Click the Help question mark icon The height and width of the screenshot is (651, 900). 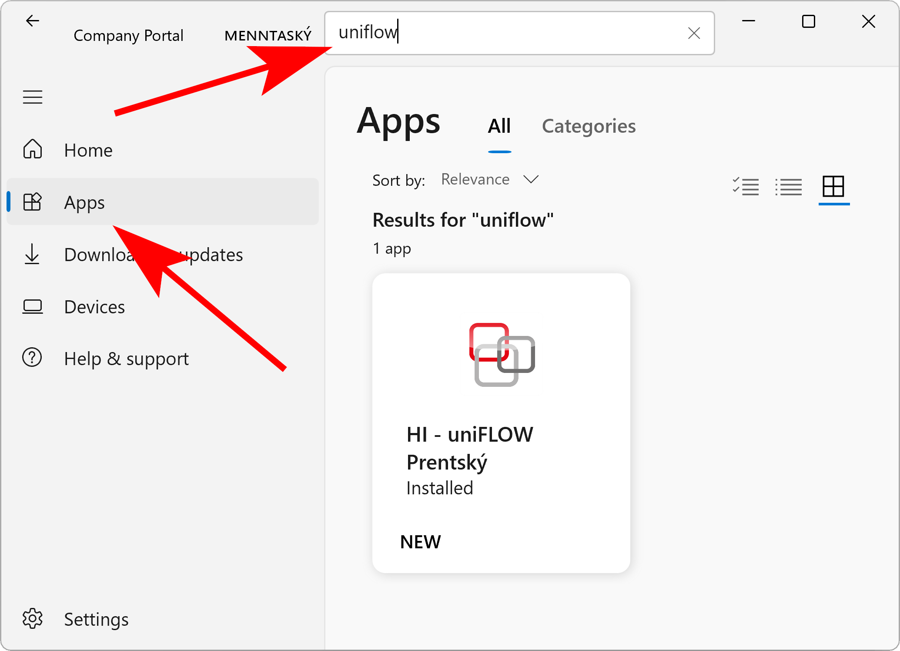pyautogui.click(x=32, y=358)
